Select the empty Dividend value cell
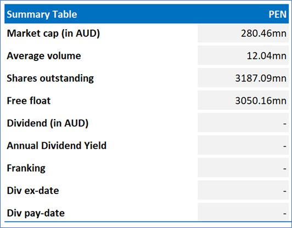This screenshot has height=228, width=292. [x=243, y=123]
